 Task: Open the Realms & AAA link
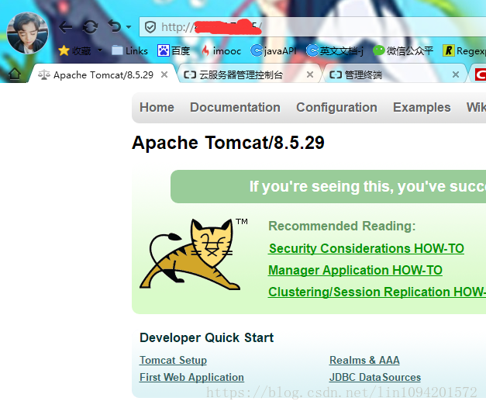point(364,360)
